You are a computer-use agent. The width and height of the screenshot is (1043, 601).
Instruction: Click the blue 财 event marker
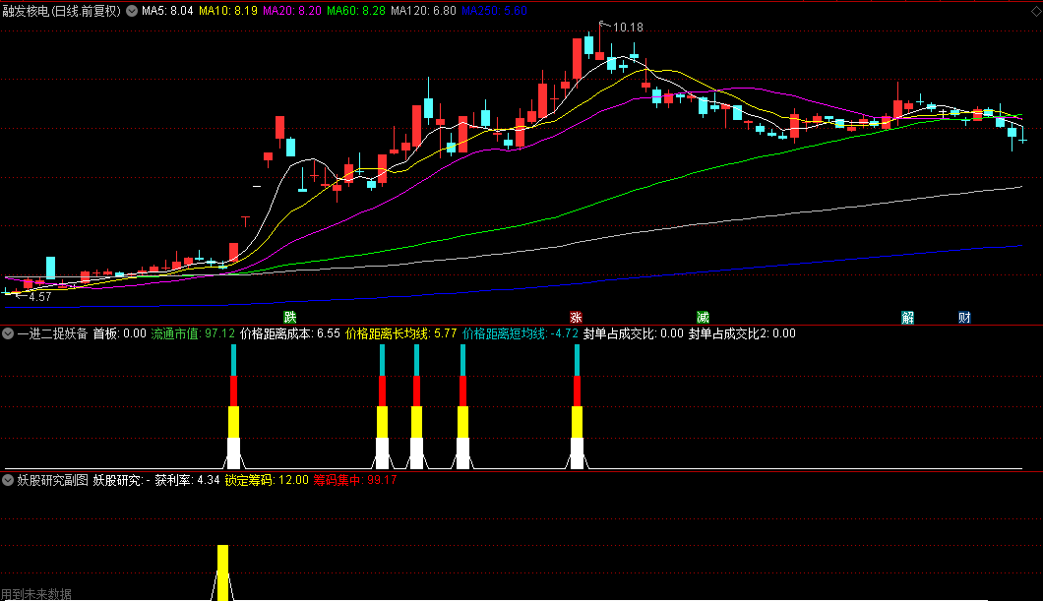coord(964,317)
